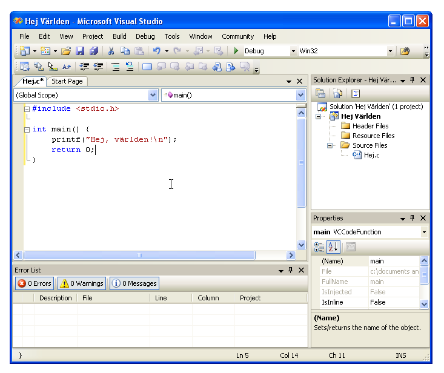444x373 pixels.
Task: Increase line indent icon
Action: (98, 67)
